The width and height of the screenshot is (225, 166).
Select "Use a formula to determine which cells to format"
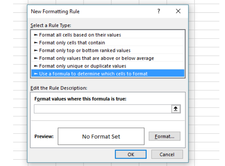pyautogui.click(x=108, y=73)
